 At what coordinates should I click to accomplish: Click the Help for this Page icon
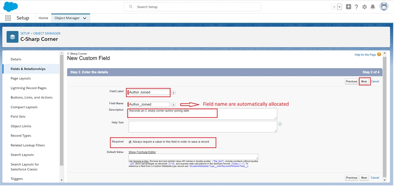click(379, 54)
